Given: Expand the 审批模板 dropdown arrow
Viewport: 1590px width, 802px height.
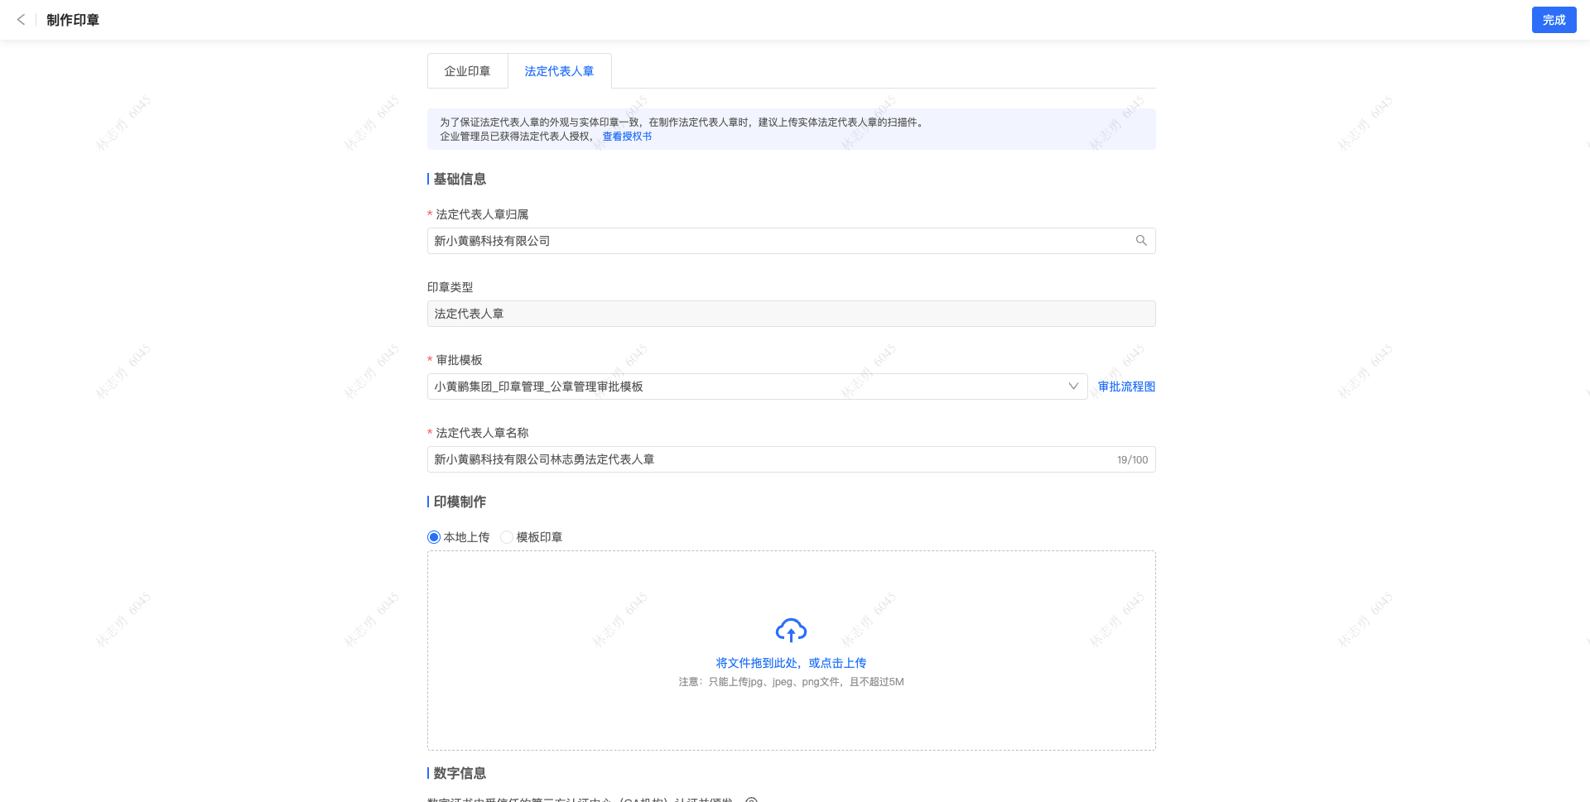Looking at the screenshot, I should [x=1073, y=387].
